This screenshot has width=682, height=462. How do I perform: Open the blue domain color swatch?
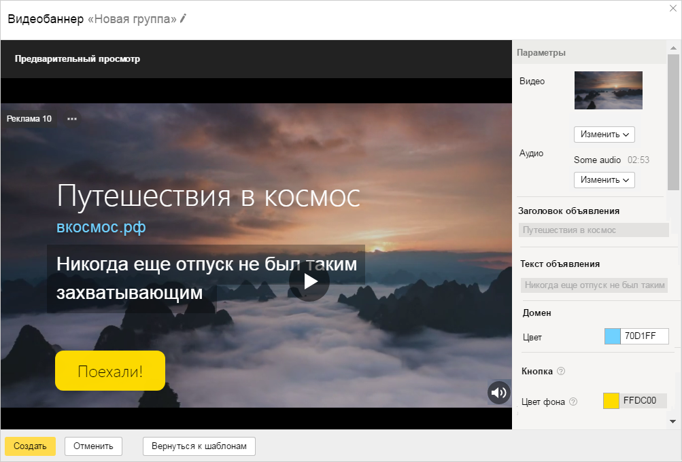click(613, 336)
